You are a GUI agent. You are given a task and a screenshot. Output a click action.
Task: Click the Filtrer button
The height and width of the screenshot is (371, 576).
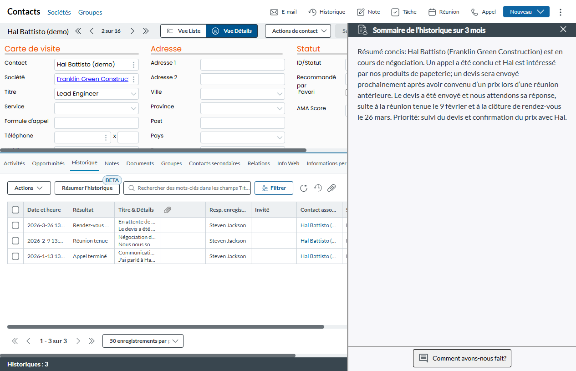(274, 188)
